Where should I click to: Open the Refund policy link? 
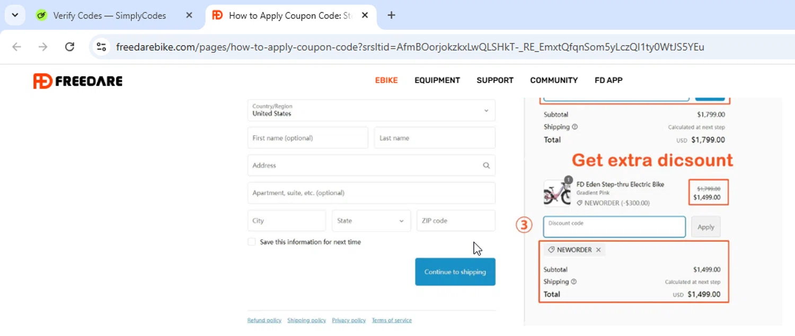(264, 320)
